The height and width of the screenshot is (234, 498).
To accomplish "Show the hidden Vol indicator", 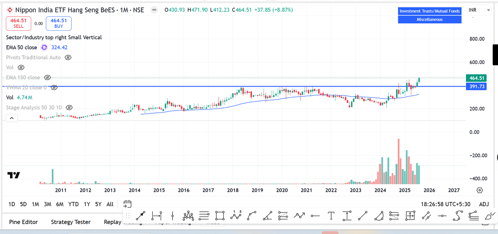I will (21, 67).
